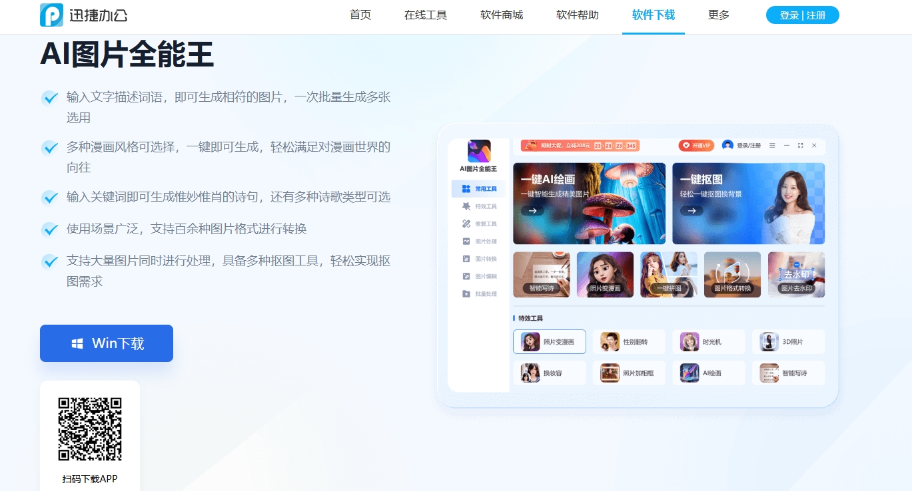Click the 登录/注册 avatar icon in app
The width and height of the screenshot is (912, 491).
[x=727, y=145]
